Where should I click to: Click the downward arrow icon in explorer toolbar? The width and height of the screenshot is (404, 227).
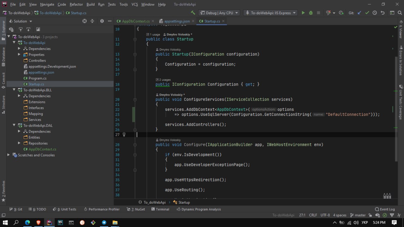coord(28,29)
